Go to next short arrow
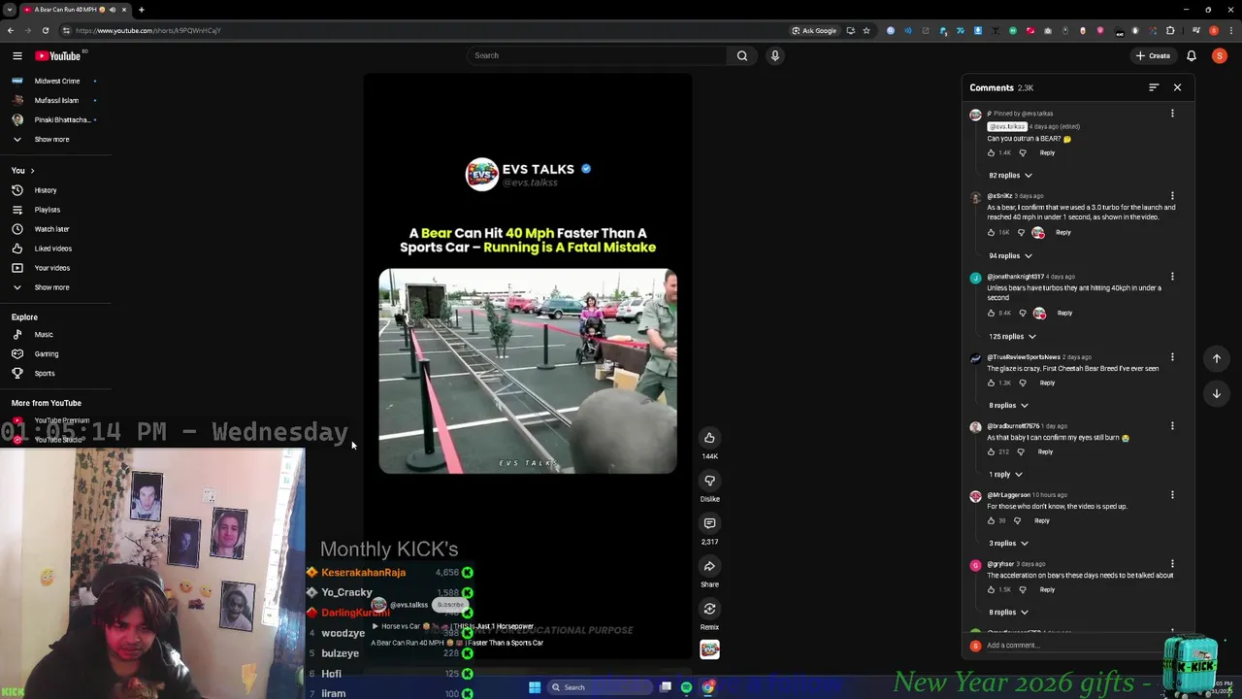This screenshot has width=1242, height=699. [x=1217, y=393]
